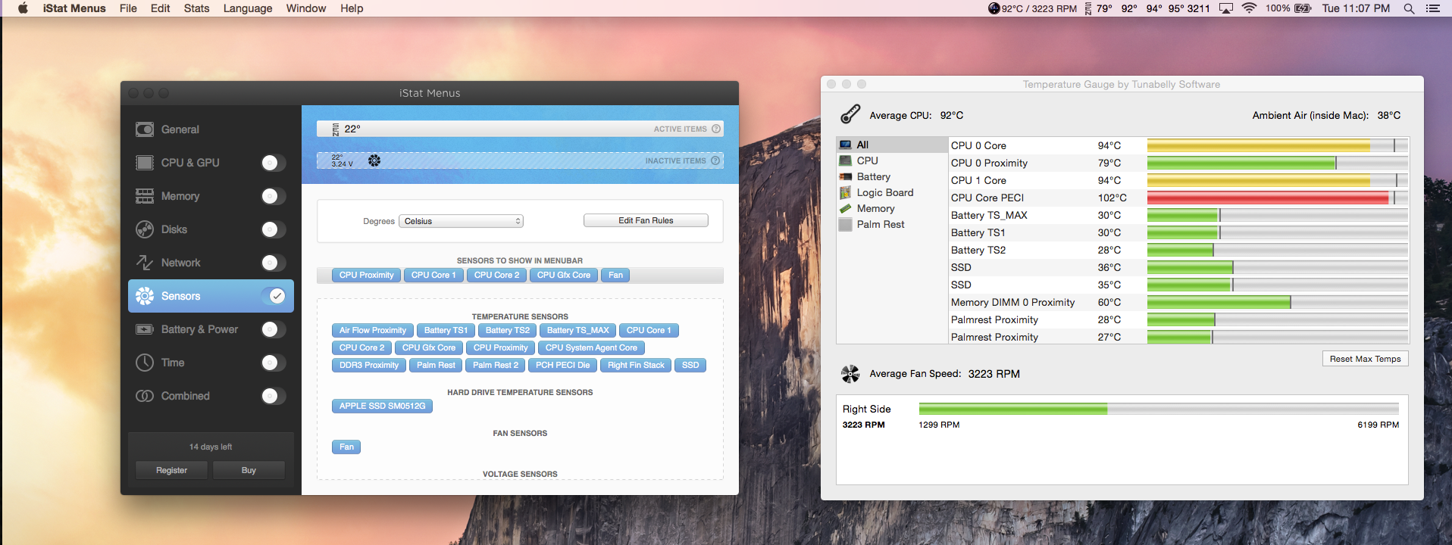Click the Buy button
Screen dimensions: 1452x545
pos(249,470)
